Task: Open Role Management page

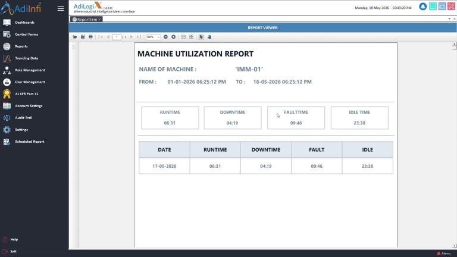Action: (x=30, y=70)
